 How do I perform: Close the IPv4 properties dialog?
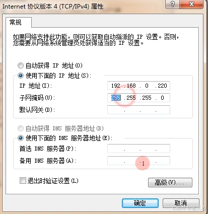click(191, 4)
